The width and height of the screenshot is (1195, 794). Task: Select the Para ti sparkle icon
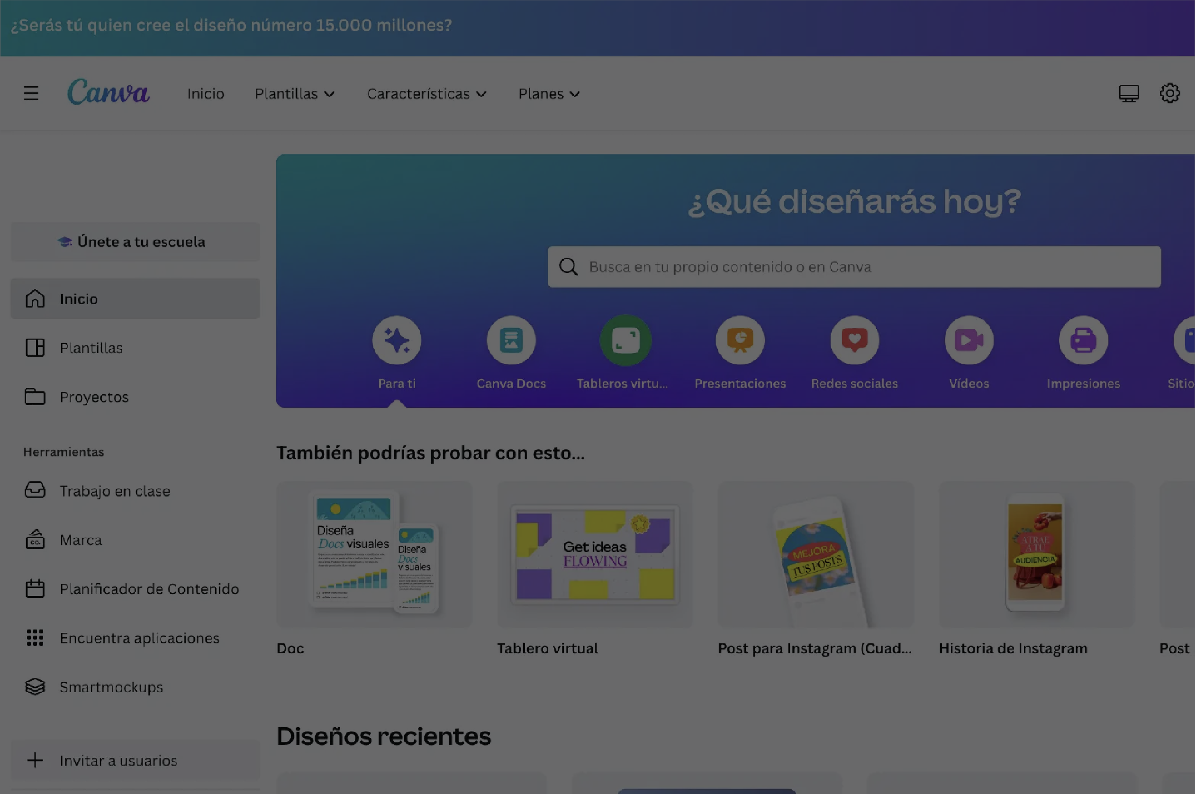397,340
